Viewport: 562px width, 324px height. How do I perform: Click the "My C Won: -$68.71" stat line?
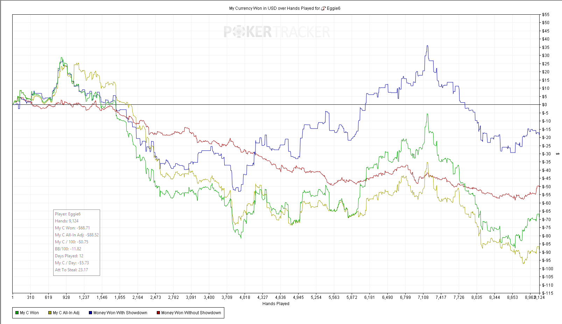[x=72, y=228]
